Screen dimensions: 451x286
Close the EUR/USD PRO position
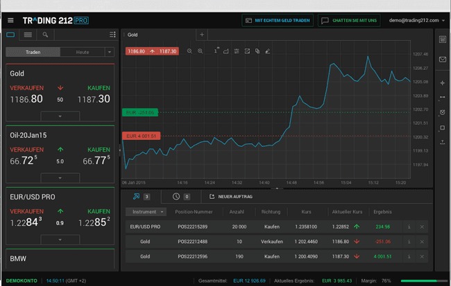click(x=422, y=227)
